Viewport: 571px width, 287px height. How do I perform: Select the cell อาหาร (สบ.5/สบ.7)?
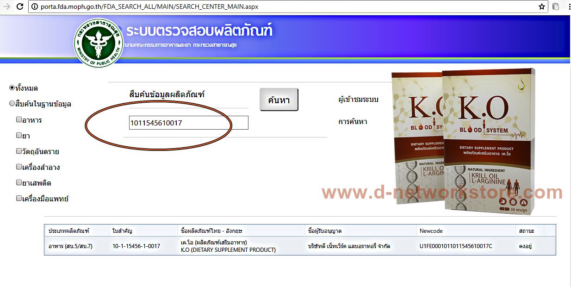point(70,246)
